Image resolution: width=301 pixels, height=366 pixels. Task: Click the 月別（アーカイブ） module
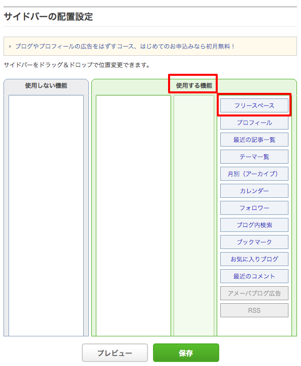(x=254, y=174)
